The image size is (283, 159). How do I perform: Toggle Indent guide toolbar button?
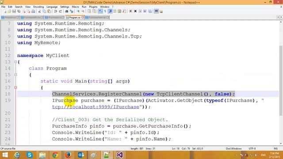point(110,11)
